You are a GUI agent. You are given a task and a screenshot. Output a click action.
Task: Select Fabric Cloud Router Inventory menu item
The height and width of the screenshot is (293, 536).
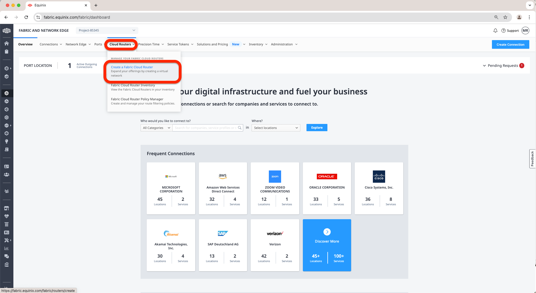point(133,85)
